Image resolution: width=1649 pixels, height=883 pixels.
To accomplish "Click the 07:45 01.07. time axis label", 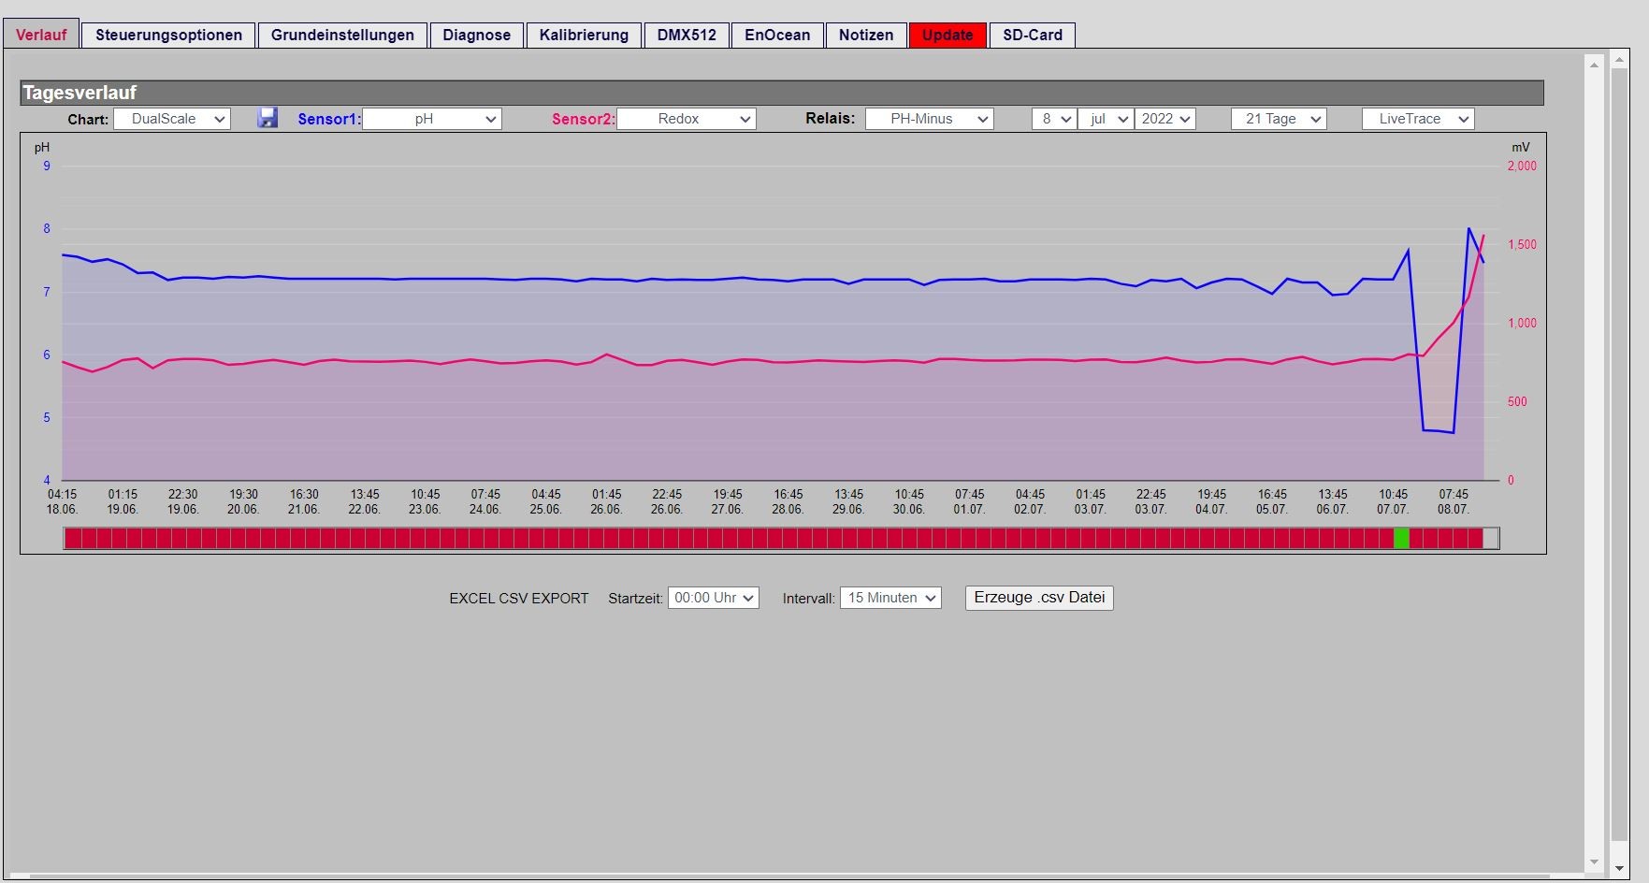I will click(969, 501).
